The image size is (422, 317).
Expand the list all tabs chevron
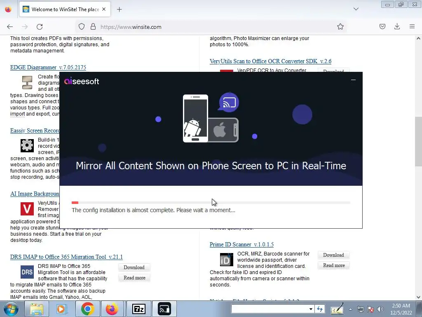click(x=356, y=9)
